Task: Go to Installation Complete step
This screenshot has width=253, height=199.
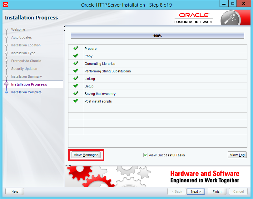Action: tap(26, 92)
